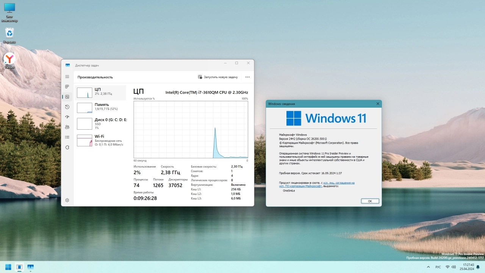485x273 pixels.
Task: Click the threads count 1265
Action: point(158,185)
